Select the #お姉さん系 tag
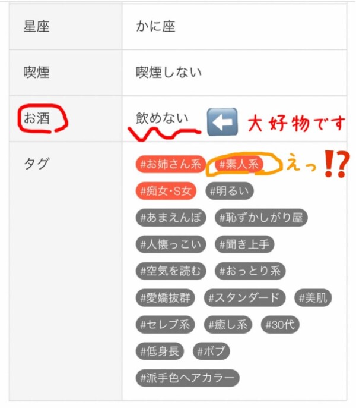Viewport: 356px width, 408px height. pyautogui.click(x=171, y=164)
